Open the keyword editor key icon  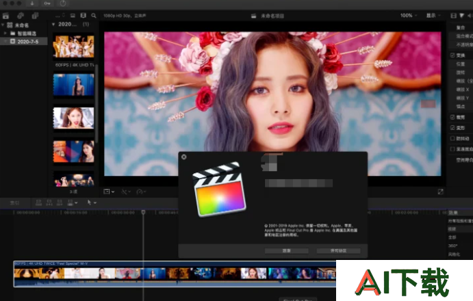(47, 3)
